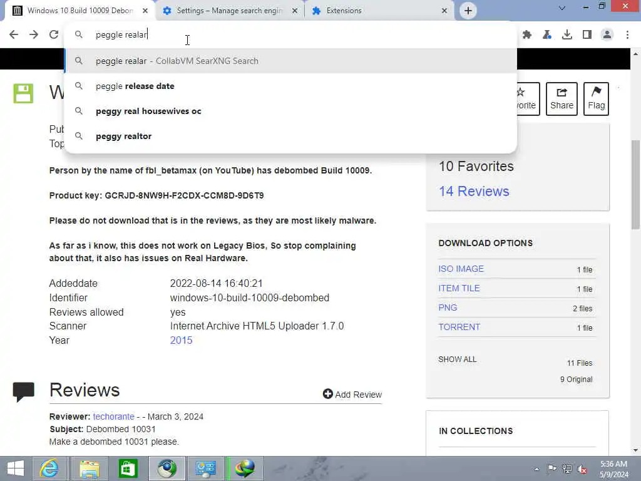Screen dimensions: 641x481
Task: Open the 14 Reviews link
Action: [x=474, y=191]
